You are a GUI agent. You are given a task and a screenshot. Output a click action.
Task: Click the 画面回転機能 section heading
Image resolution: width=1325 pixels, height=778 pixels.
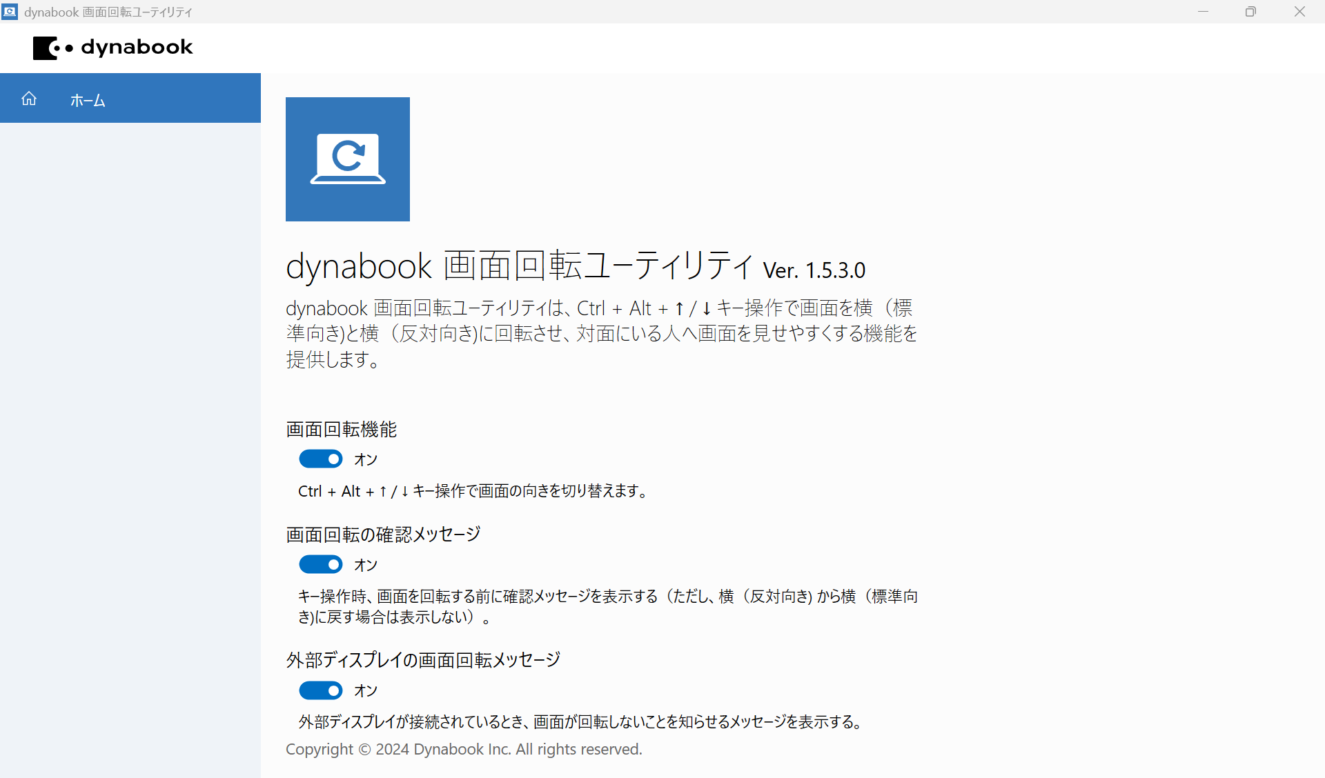click(342, 430)
